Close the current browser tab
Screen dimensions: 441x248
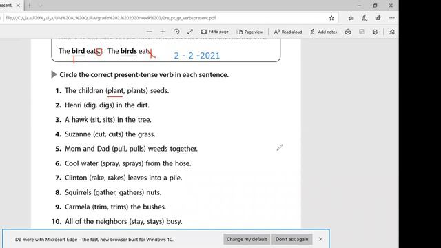click(18, 6)
